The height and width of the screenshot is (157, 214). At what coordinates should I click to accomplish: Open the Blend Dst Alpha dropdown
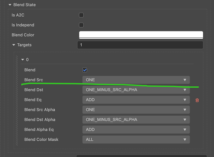136,120
